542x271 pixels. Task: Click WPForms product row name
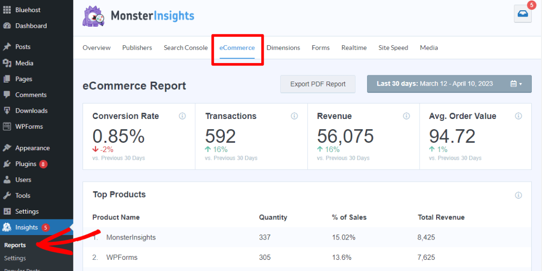122,257
